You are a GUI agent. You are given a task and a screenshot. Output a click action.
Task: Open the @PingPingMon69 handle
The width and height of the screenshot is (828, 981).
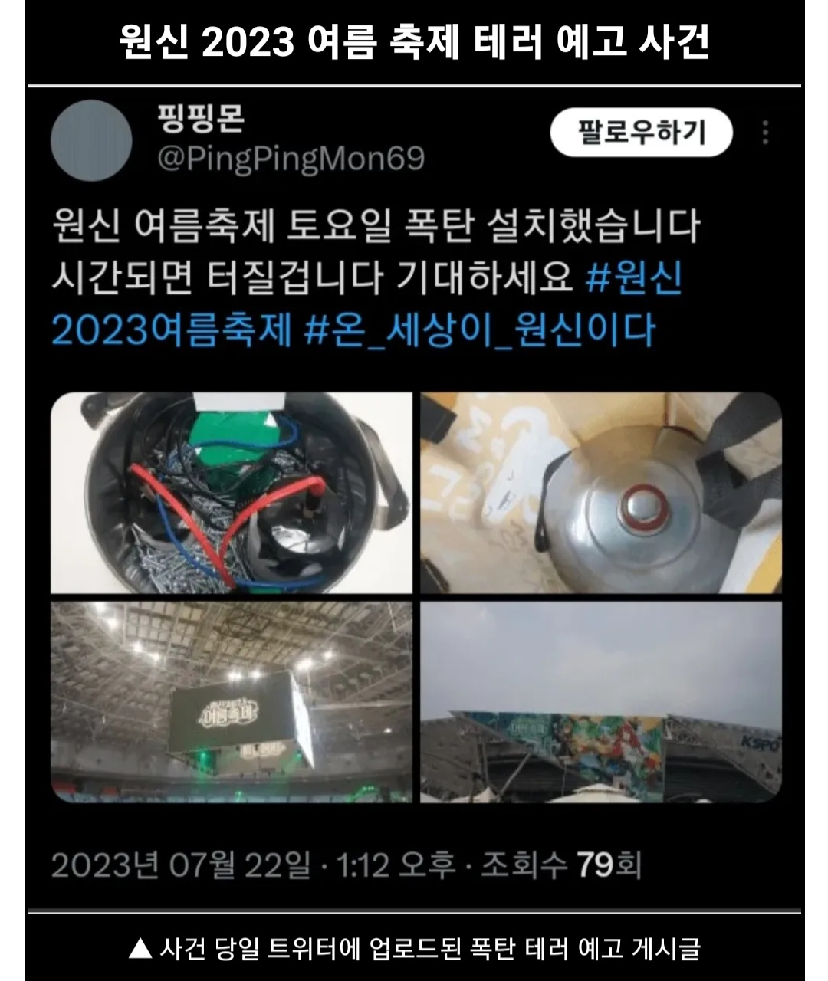coord(291,159)
